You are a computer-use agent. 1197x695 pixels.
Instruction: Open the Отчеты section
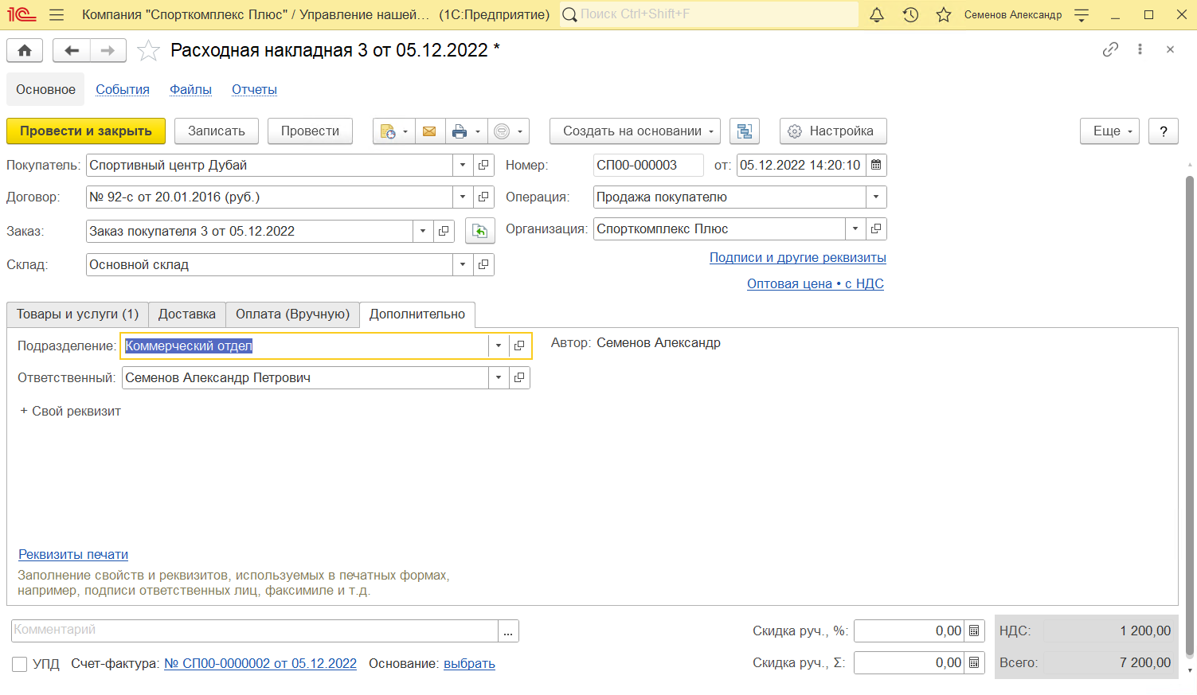point(254,89)
